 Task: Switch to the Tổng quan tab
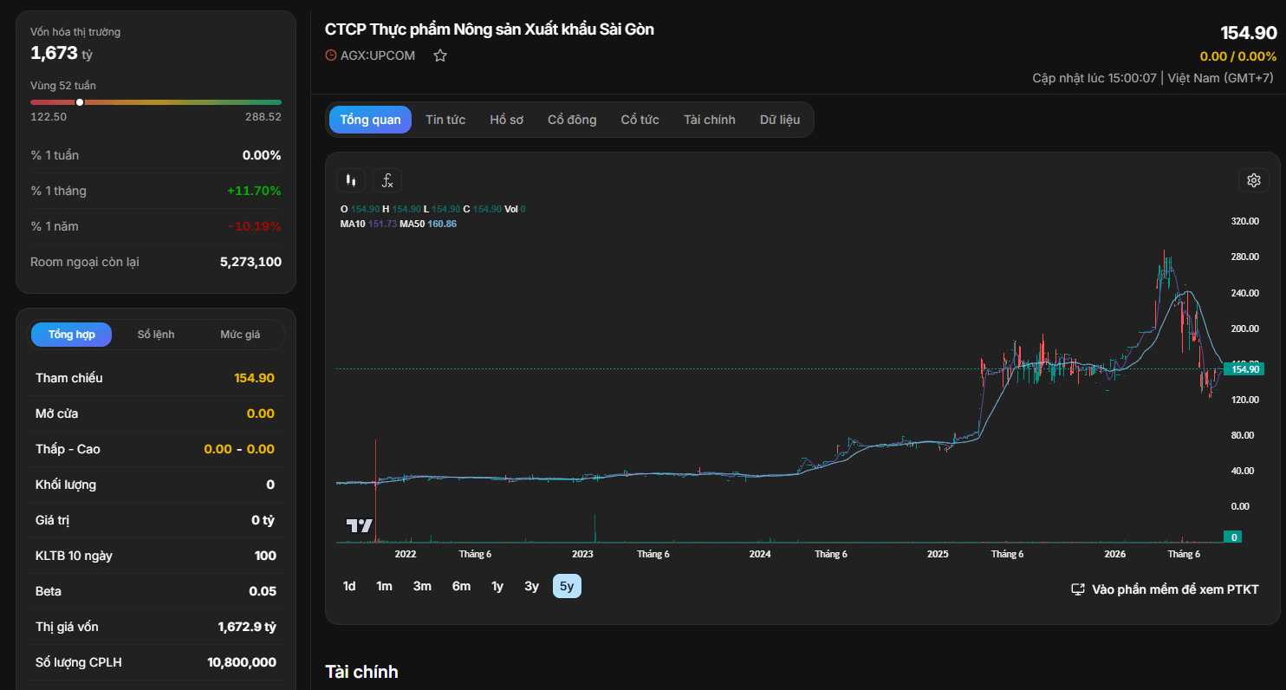pos(370,120)
